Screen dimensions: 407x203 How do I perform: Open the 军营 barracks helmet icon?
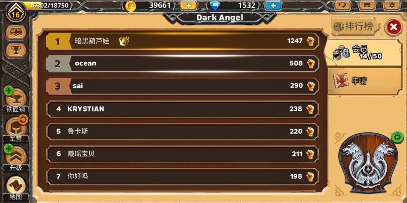point(16,129)
